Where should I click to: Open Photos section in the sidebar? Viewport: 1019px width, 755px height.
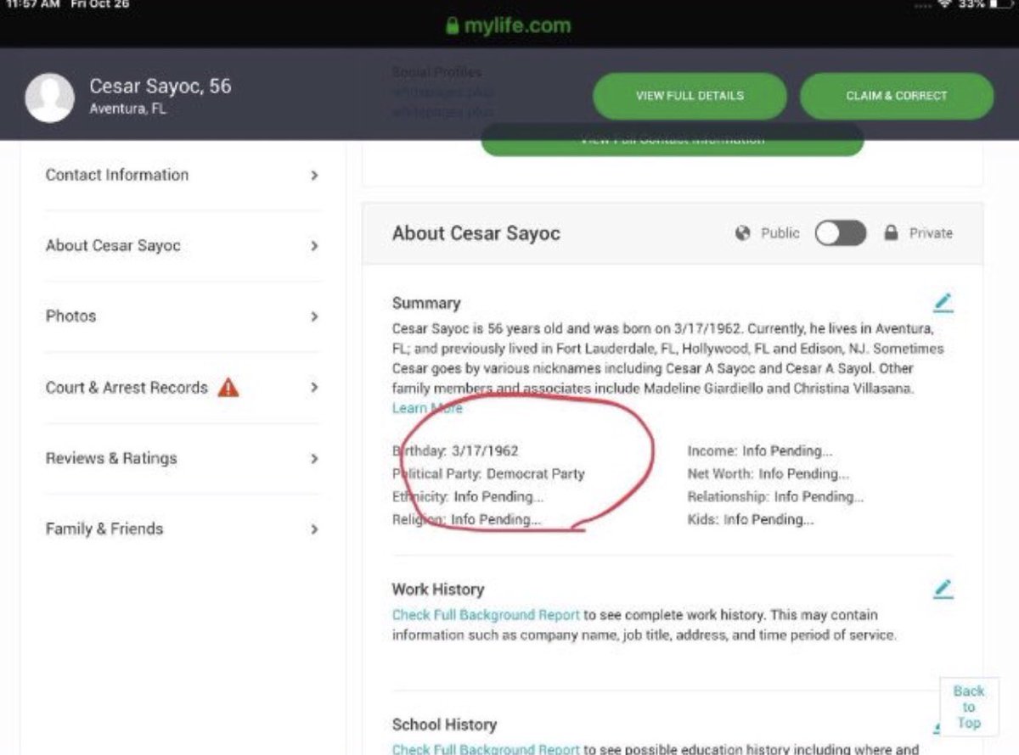[70, 316]
